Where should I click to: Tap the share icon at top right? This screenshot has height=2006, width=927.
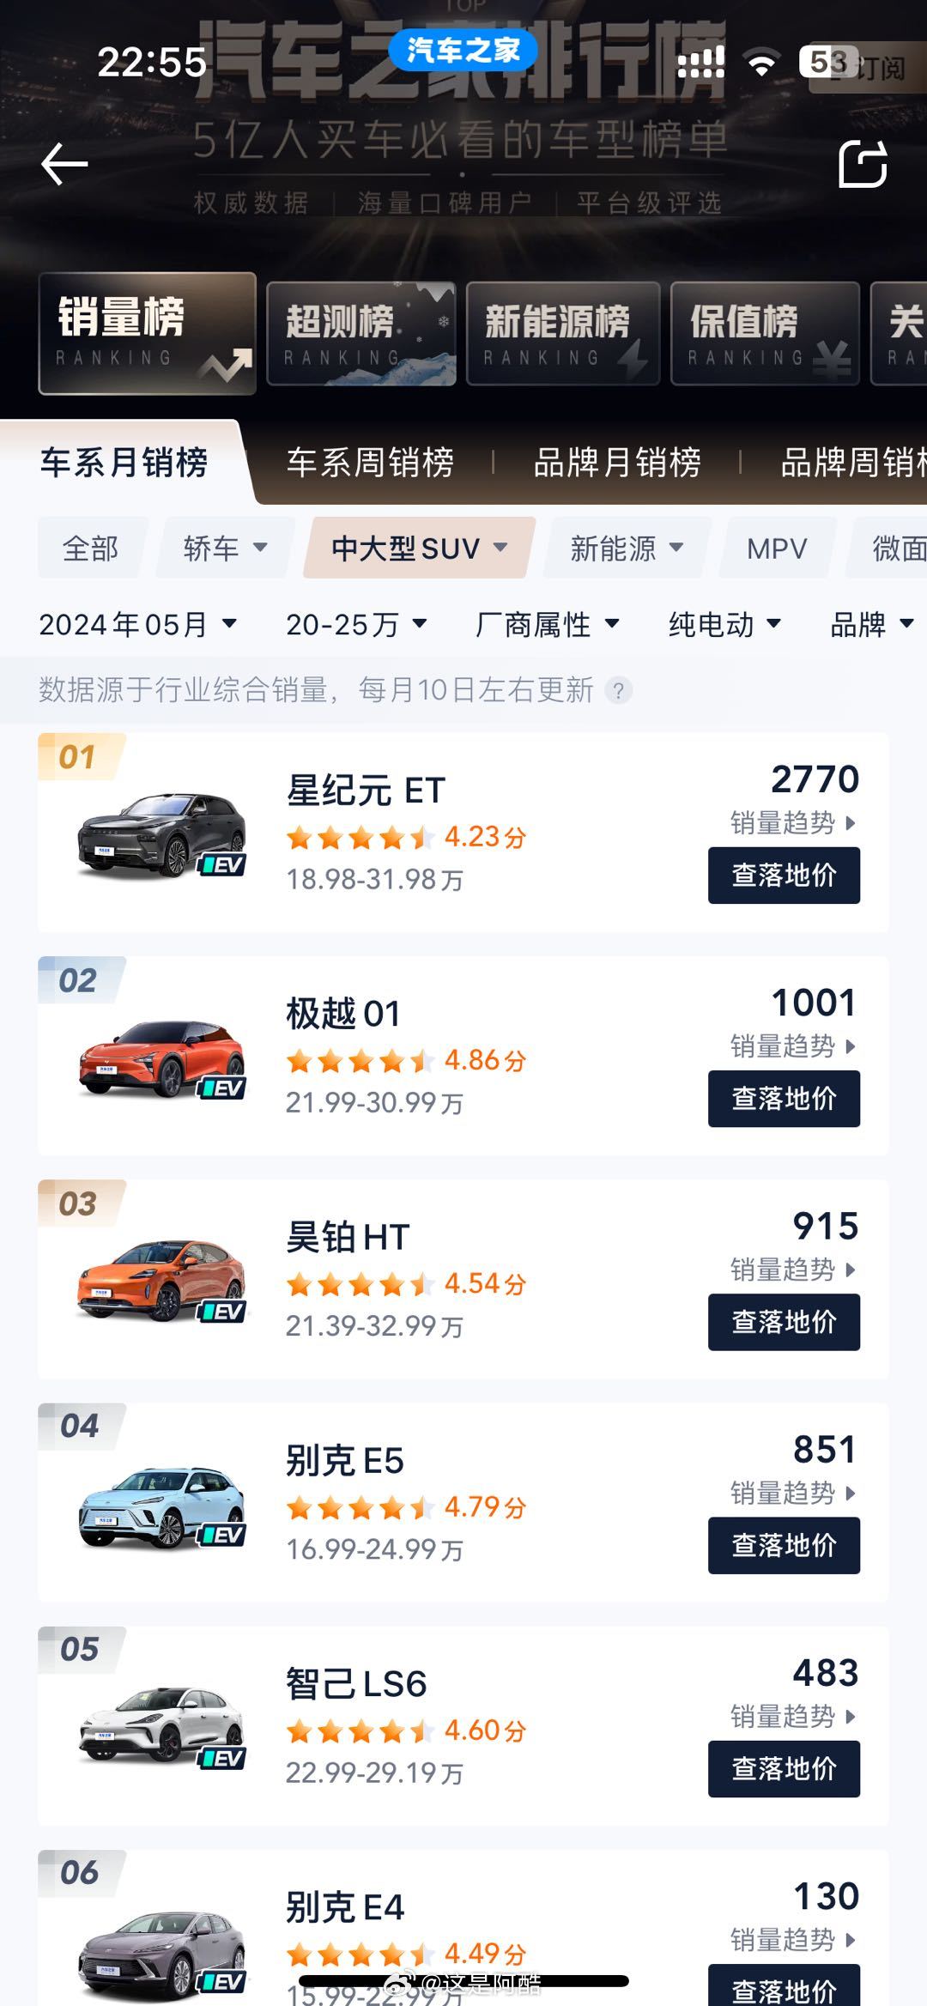[863, 164]
